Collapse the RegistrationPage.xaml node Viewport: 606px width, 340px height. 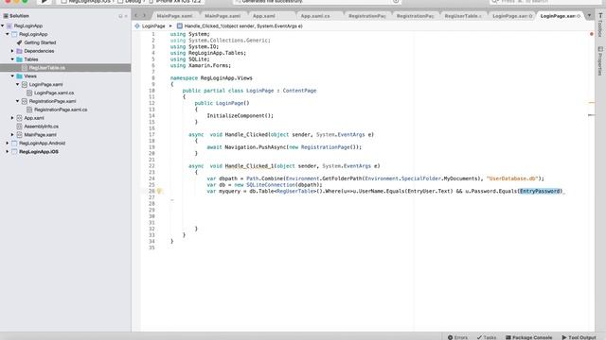tap(17, 101)
